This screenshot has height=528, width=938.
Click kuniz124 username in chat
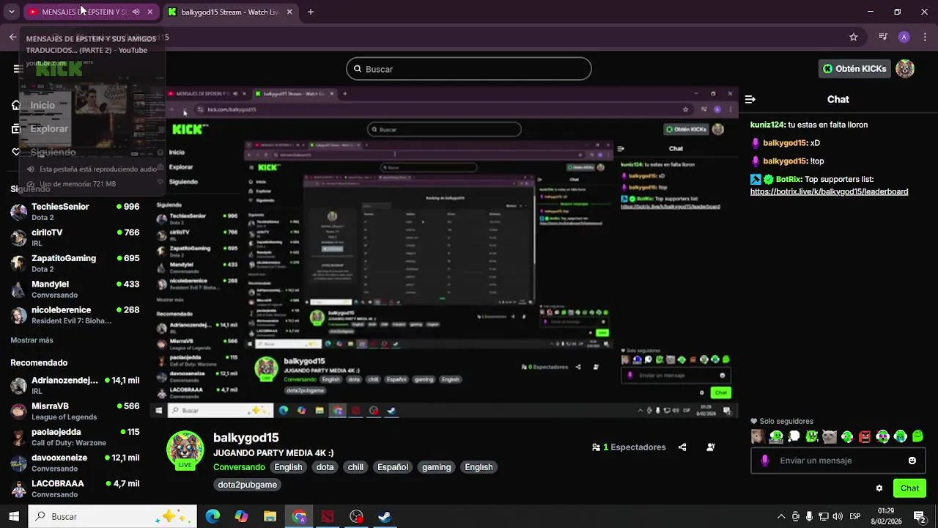[767, 125]
